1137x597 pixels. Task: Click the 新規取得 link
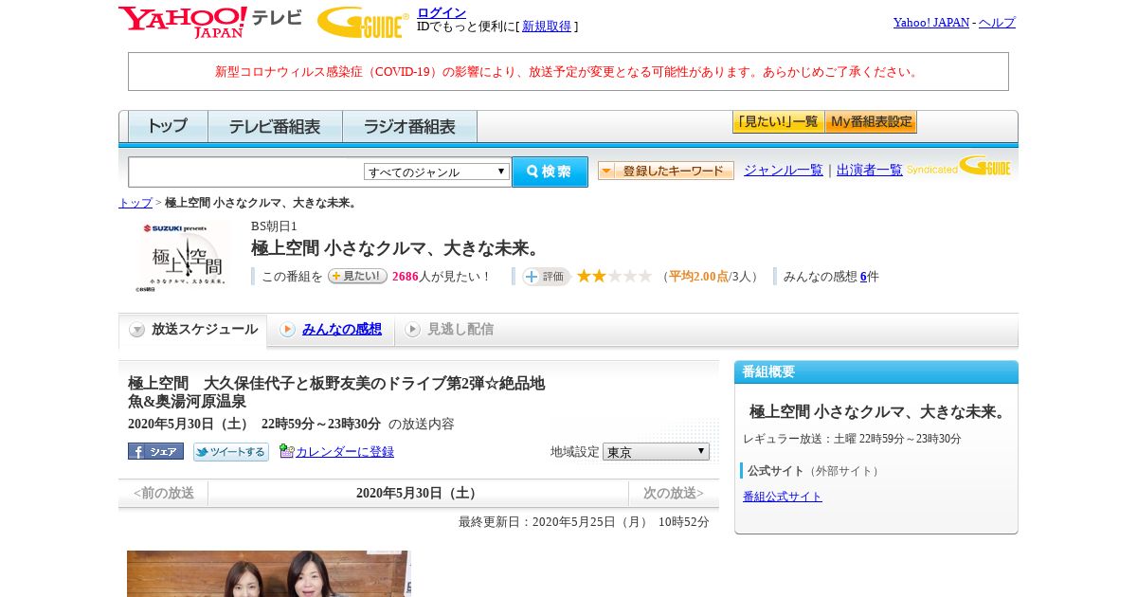coord(547,27)
